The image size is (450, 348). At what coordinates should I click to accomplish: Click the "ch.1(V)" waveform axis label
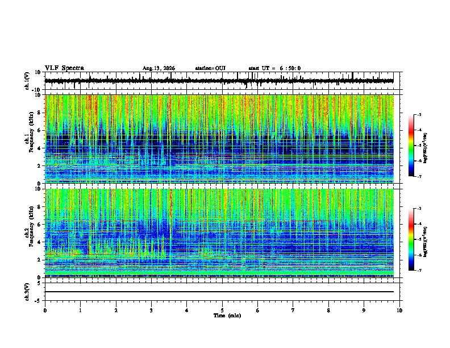[x=27, y=81]
